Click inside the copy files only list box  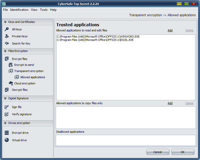126,118
